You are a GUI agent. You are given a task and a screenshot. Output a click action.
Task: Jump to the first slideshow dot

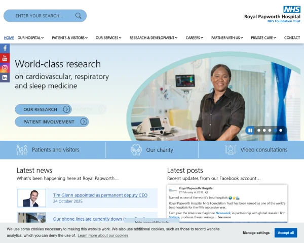tap(259, 131)
